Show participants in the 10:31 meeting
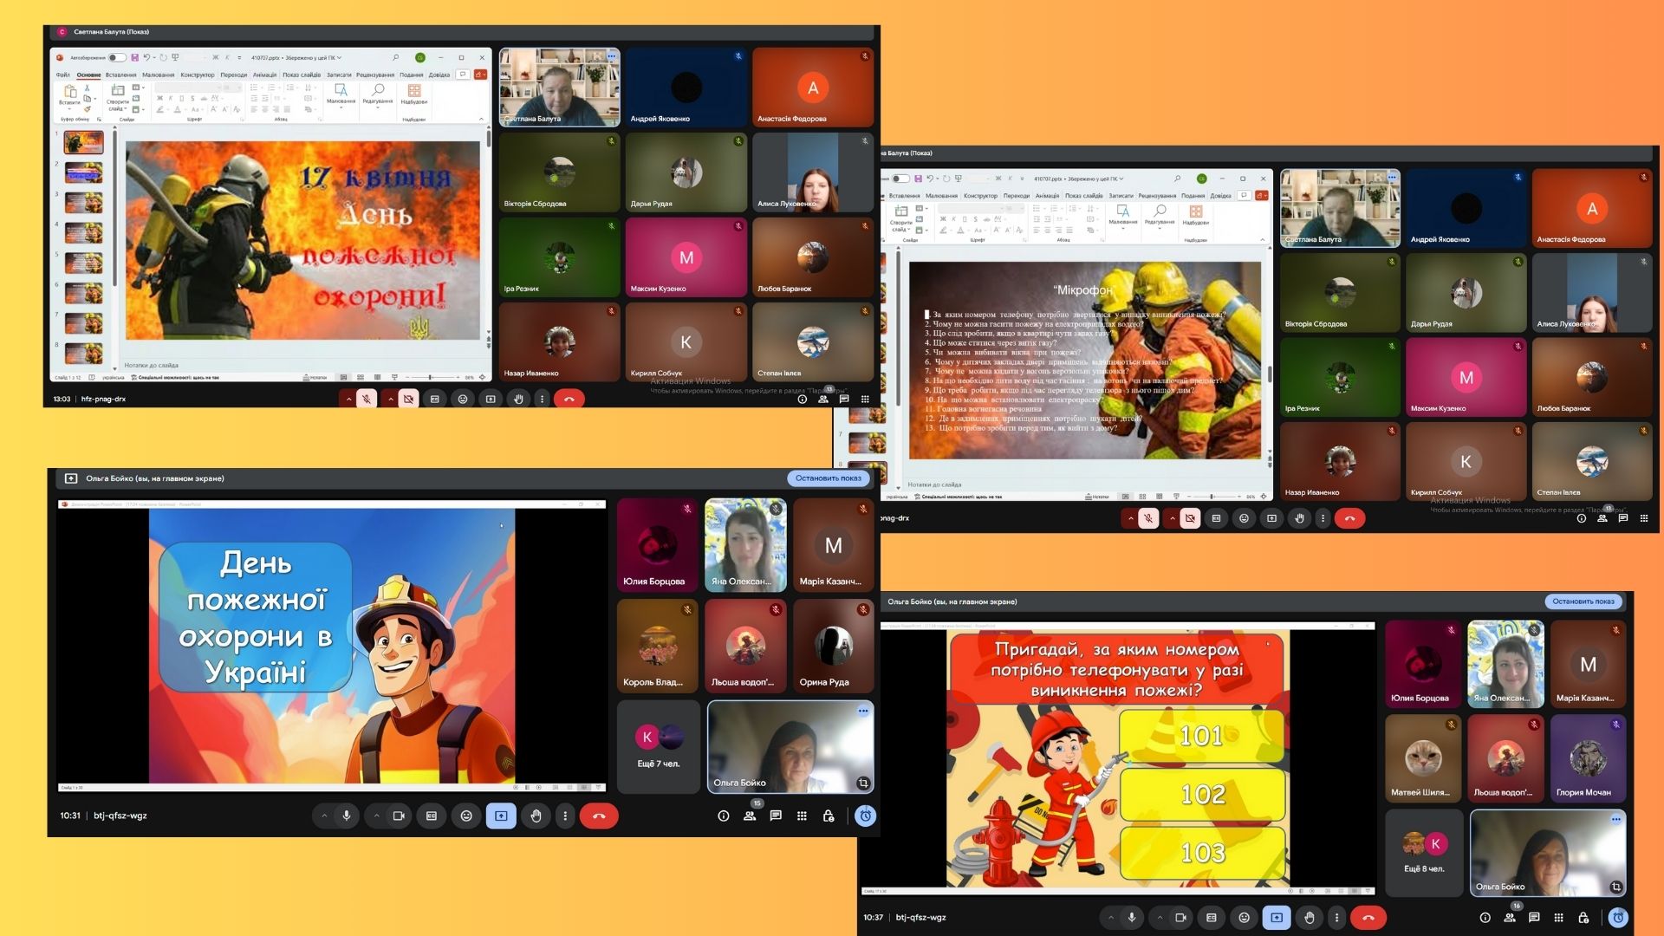Screen dimensions: 1664x936 [x=750, y=816]
